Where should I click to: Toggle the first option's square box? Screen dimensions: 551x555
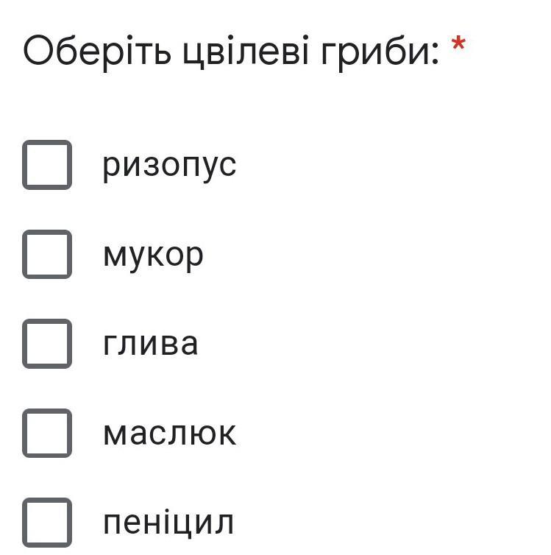[47, 165]
